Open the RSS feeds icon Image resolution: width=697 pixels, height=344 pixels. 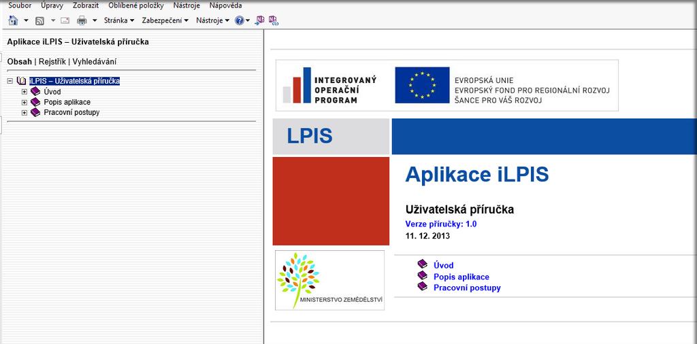39,20
